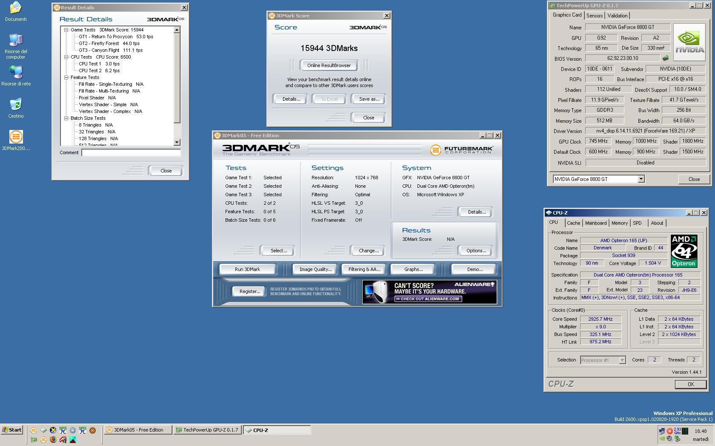Click Details... in the 3DMark Score window
This screenshot has height=446, width=715.
click(291, 99)
